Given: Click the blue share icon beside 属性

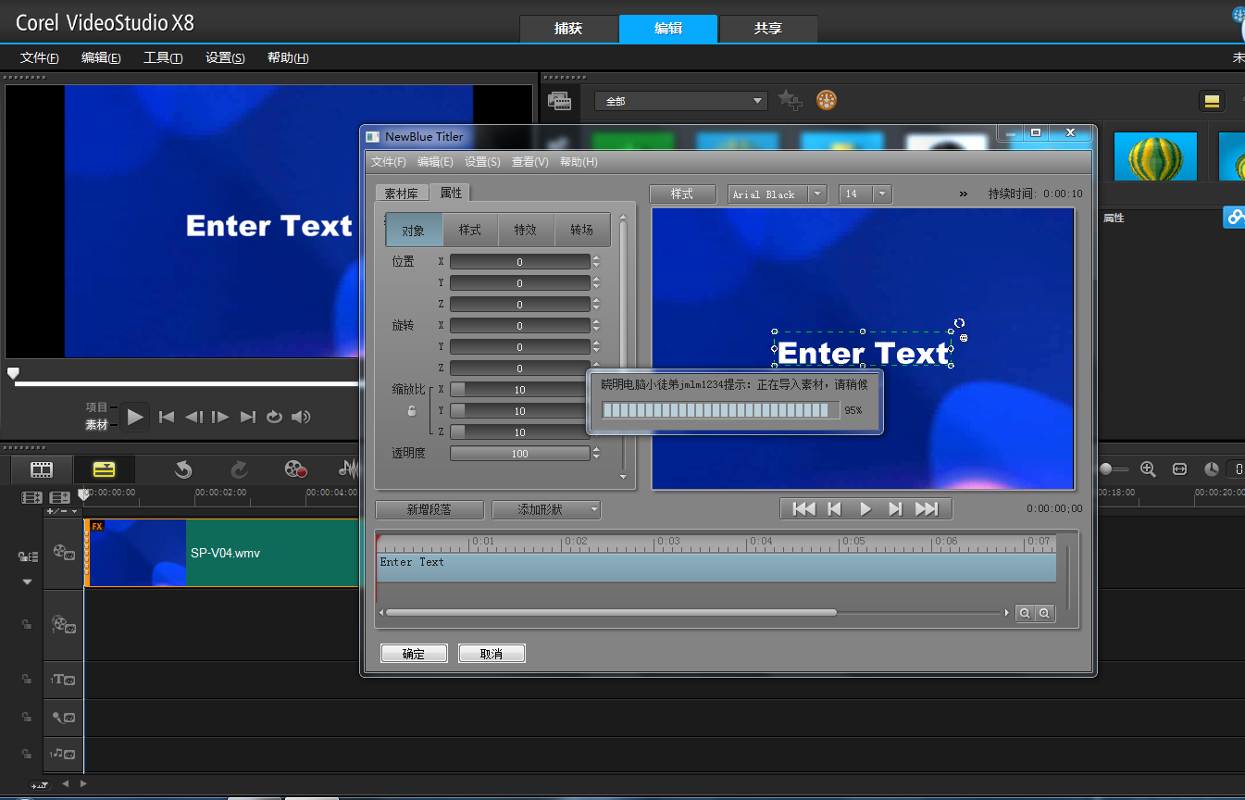Looking at the screenshot, I should [x=1235, y=218].
